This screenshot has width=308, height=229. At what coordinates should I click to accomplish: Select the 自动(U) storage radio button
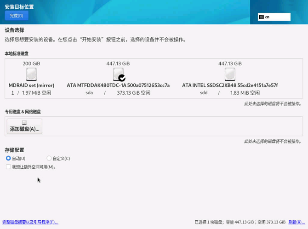(8, 158)
